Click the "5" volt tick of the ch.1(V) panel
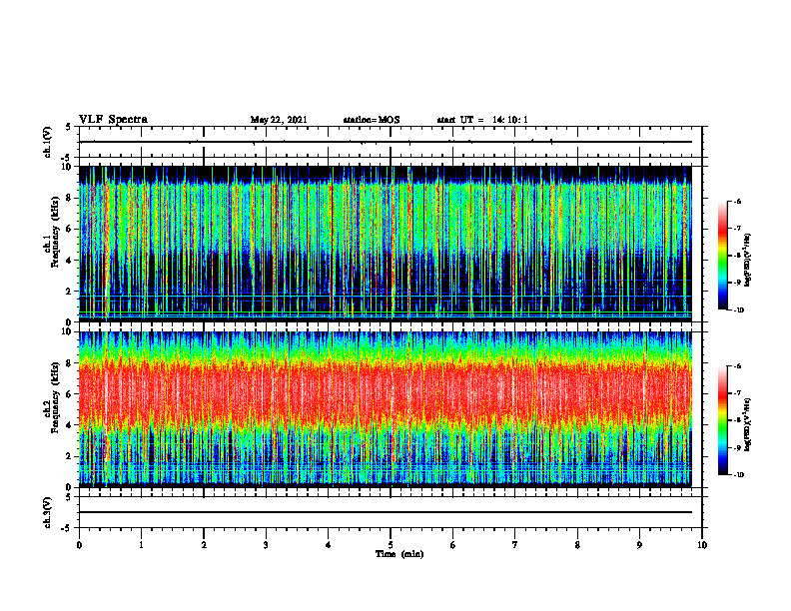The height and width of the screenshot is (611, 791). click(x=69, y=127)
